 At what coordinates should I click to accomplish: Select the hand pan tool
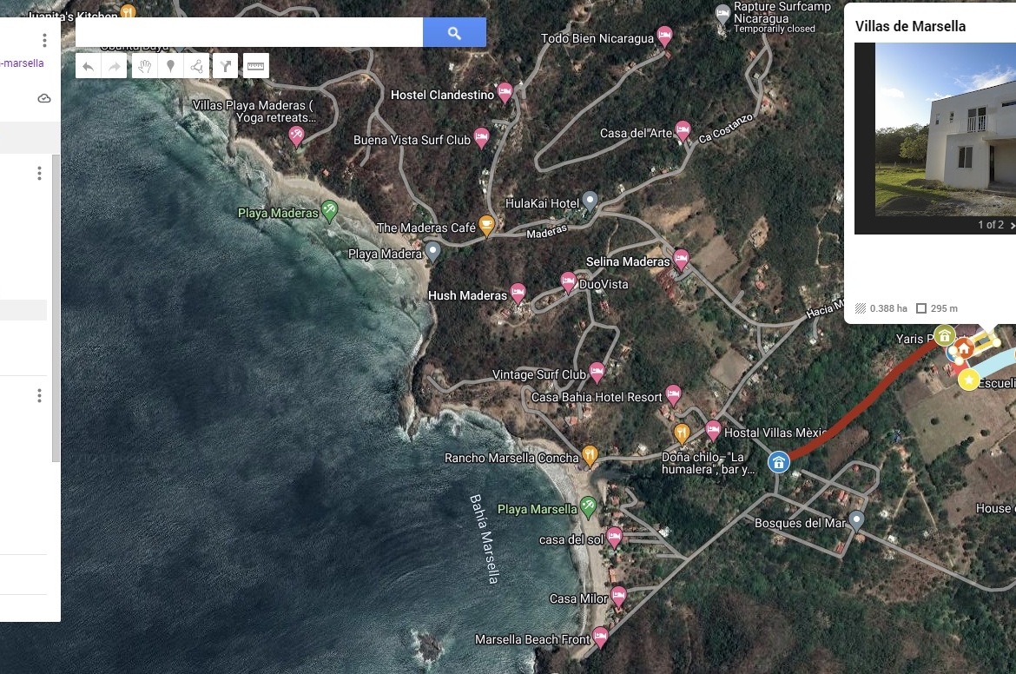144,66
